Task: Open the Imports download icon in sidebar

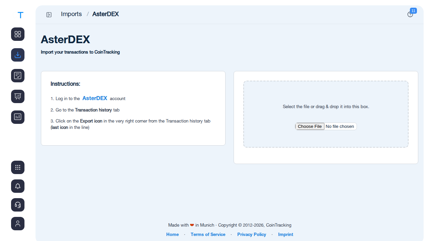Action: pyautogui.click(x=18, y=55)
